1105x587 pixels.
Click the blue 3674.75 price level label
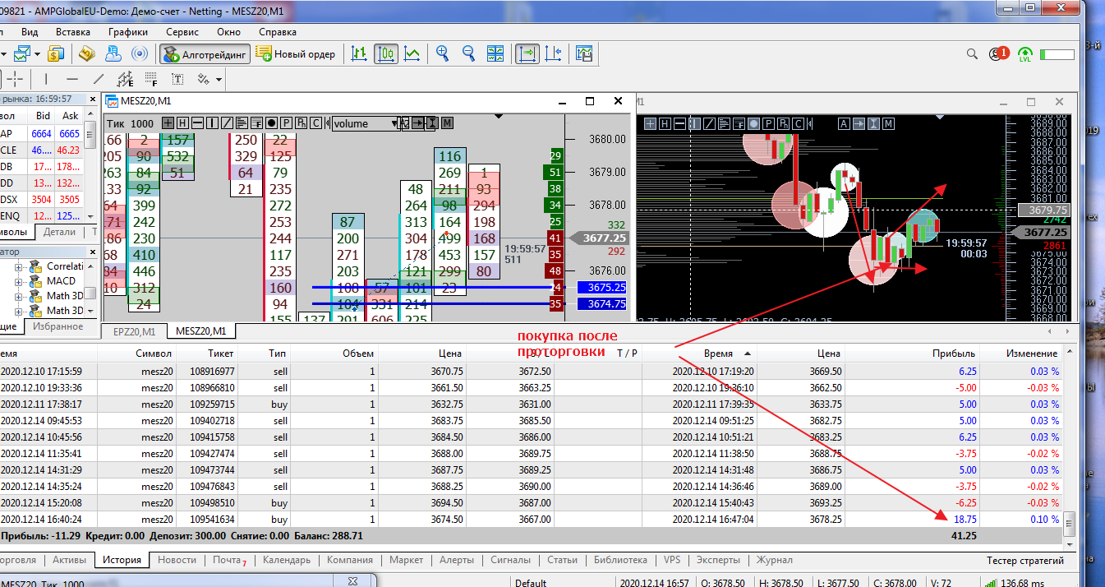[x=602, y=303]
